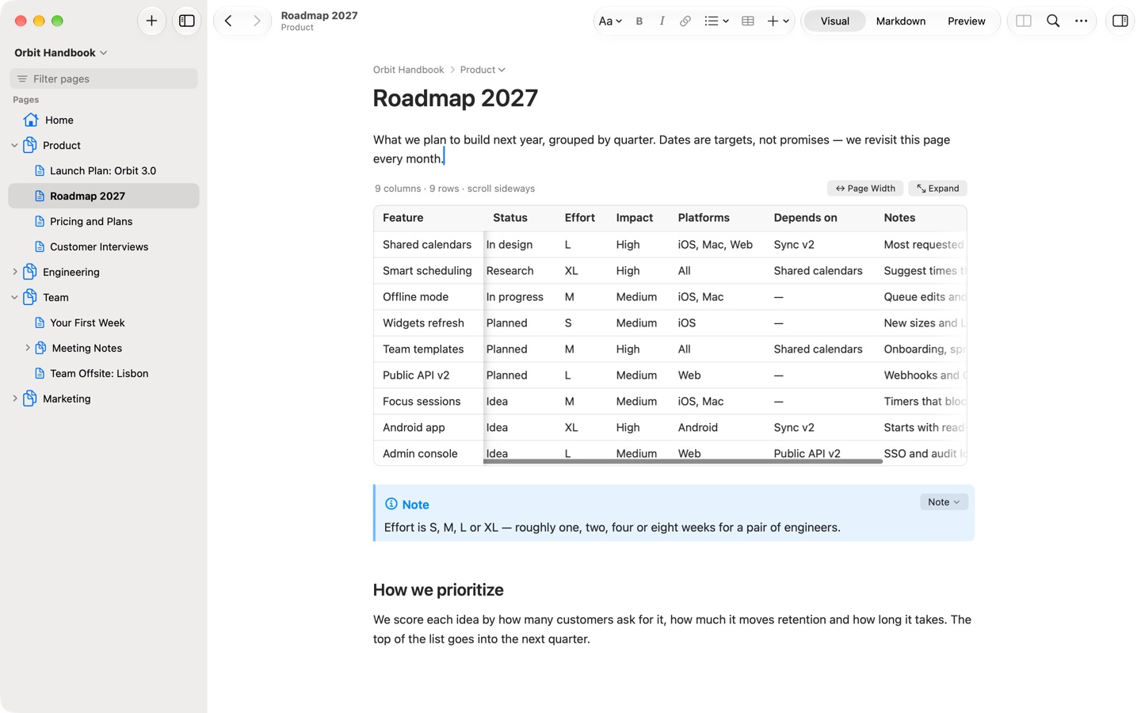Open the Note callout type dropdown

click(x=944, y=502)
